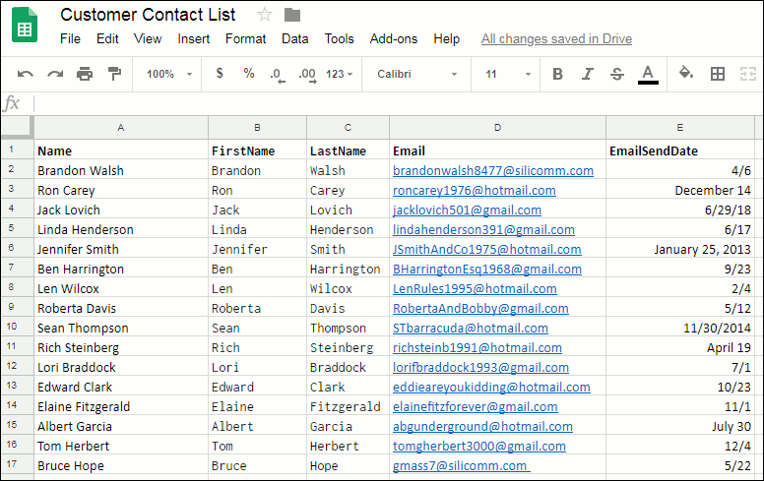Click the print icon

85,74
